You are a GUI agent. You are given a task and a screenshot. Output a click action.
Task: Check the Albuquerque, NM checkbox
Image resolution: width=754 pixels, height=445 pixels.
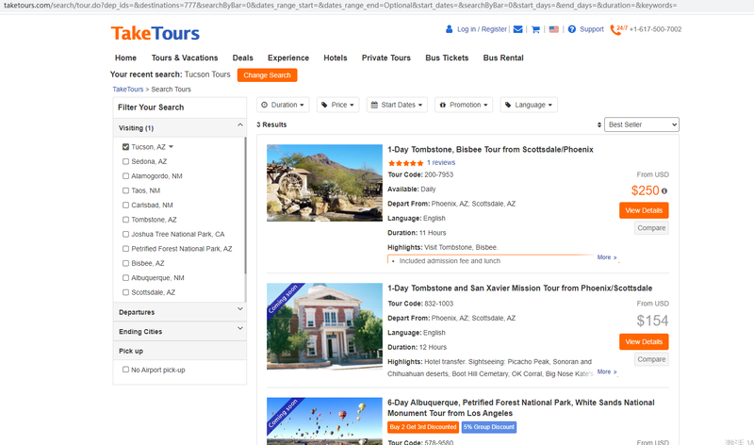[125, 277]
